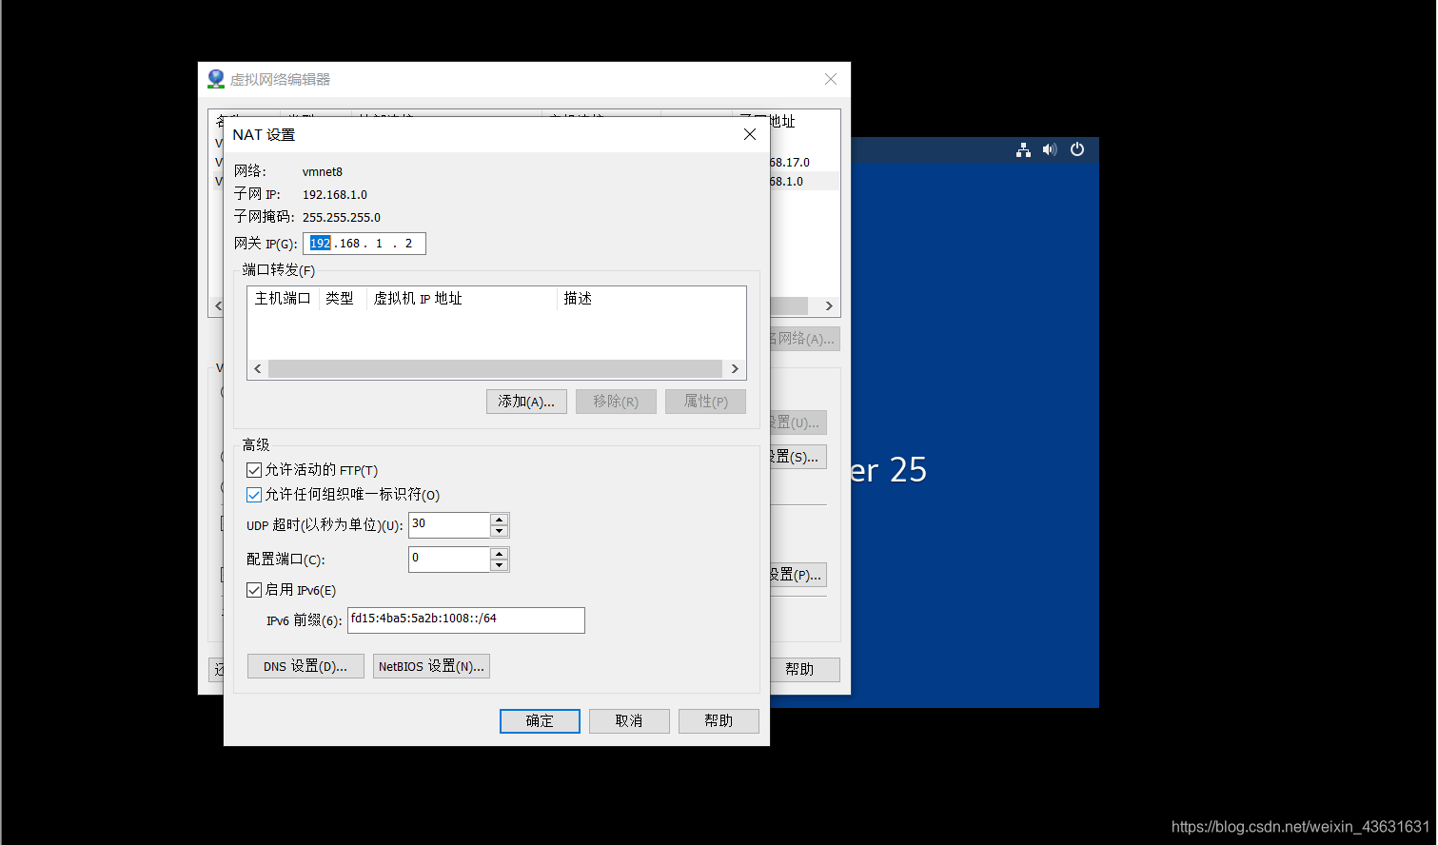Toggle 启用 IPv6 checkbox

[x=254, y=590]
